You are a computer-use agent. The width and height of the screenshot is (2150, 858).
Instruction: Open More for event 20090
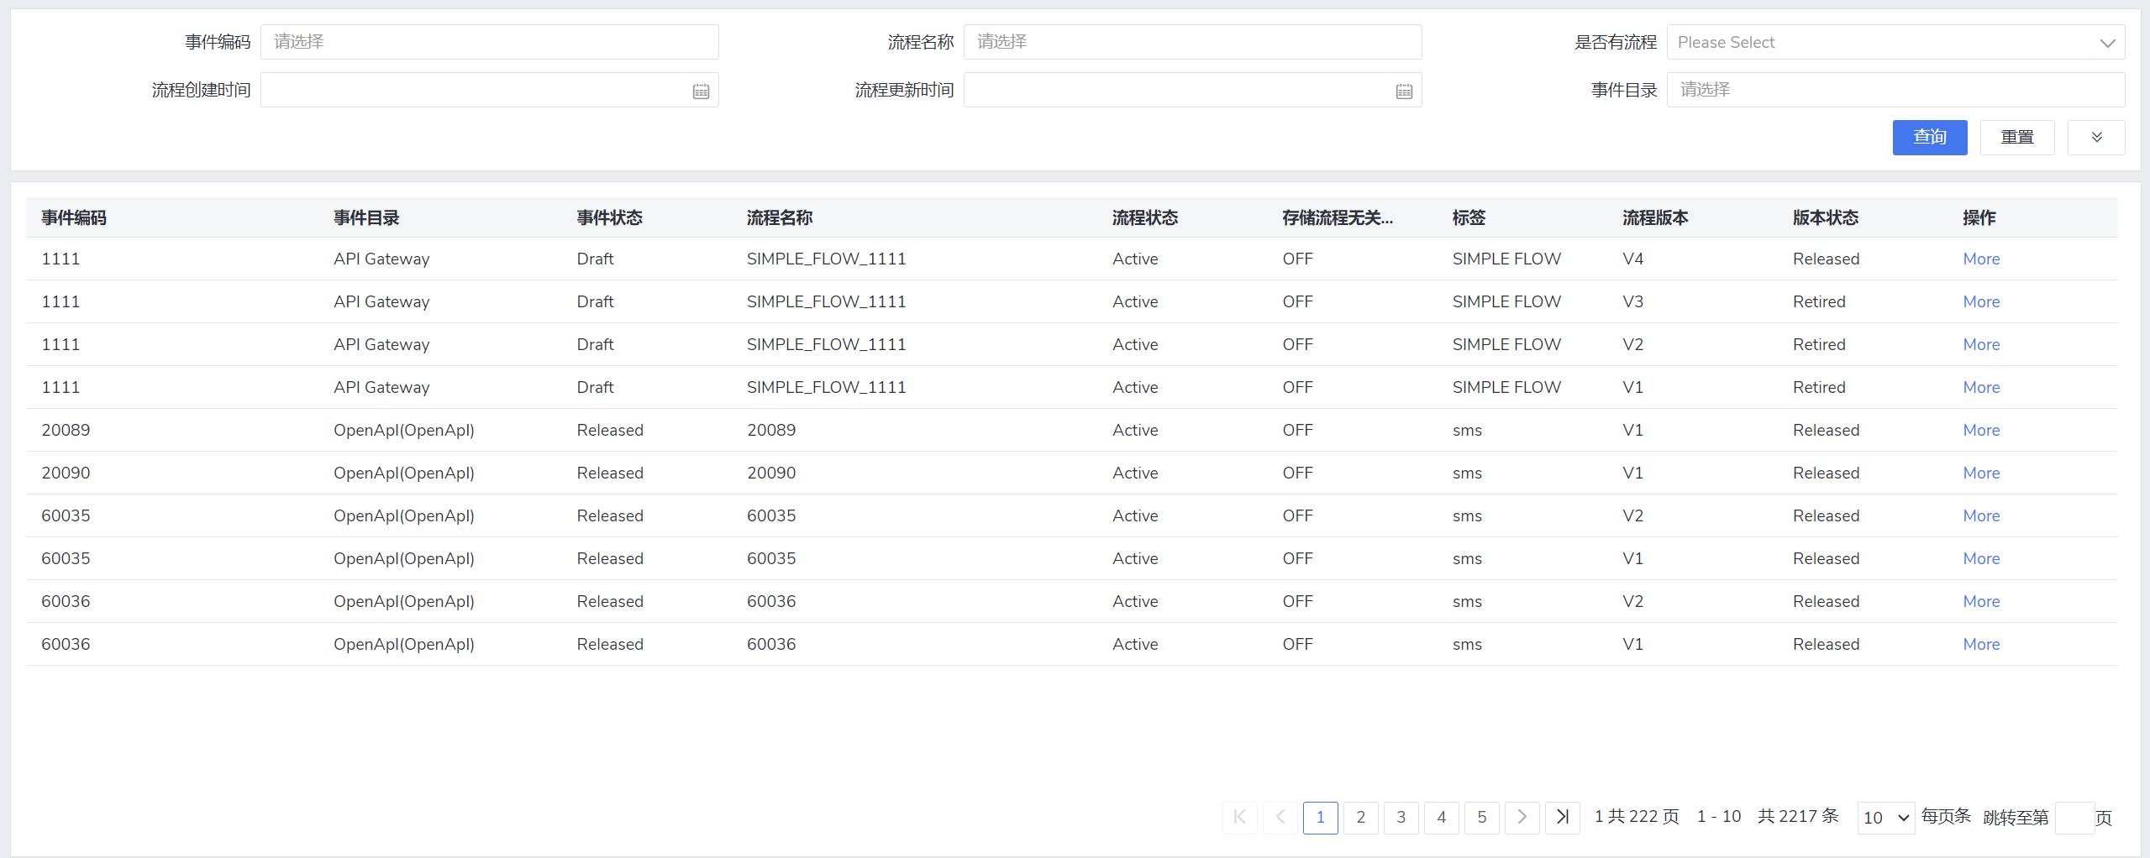coord(1981,473)
